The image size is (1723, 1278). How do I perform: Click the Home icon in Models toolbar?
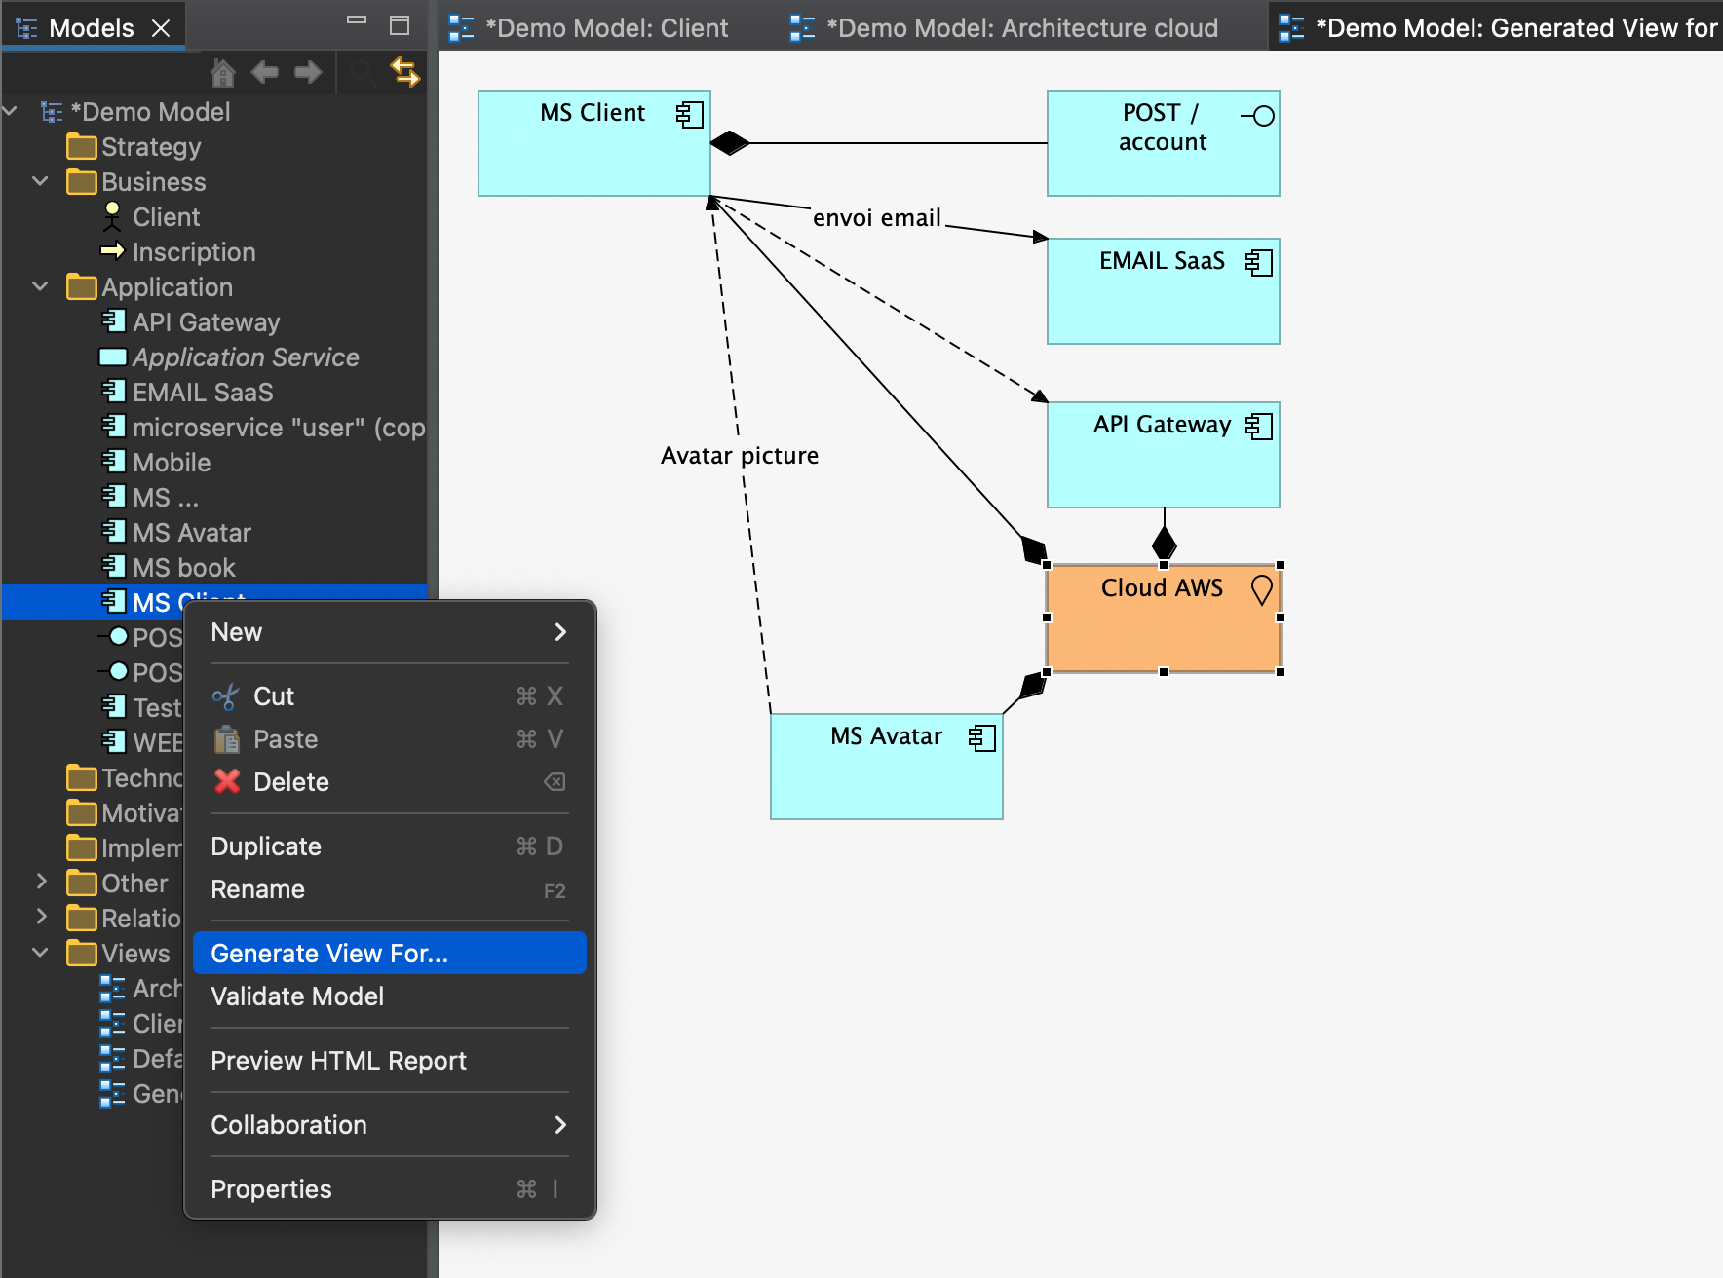click(x=223, y=72)
